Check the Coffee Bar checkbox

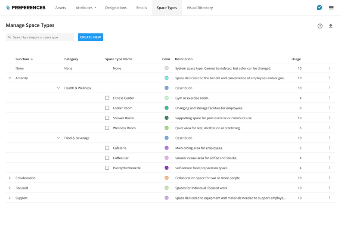point(107,158)
